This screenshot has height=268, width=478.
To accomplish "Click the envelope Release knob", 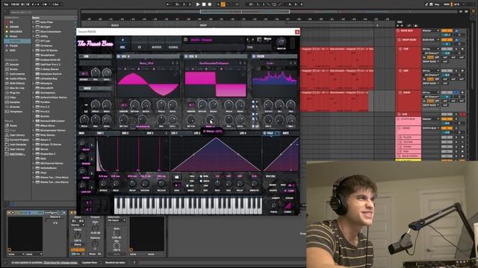I will click(161, 183).
